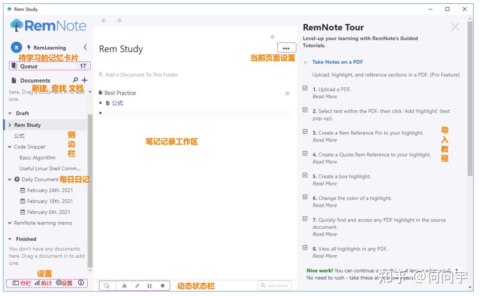Select the Finished section header

[x=26, y=239]
